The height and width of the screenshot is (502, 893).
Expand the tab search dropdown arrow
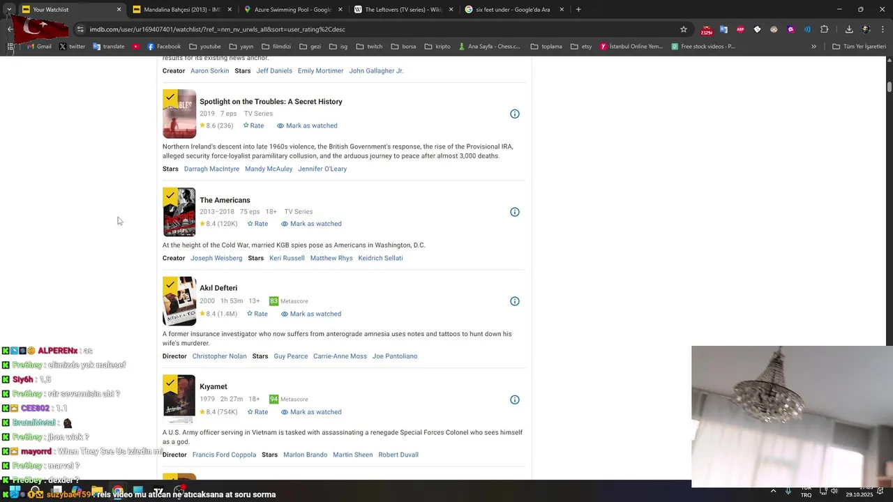point(8,10)
